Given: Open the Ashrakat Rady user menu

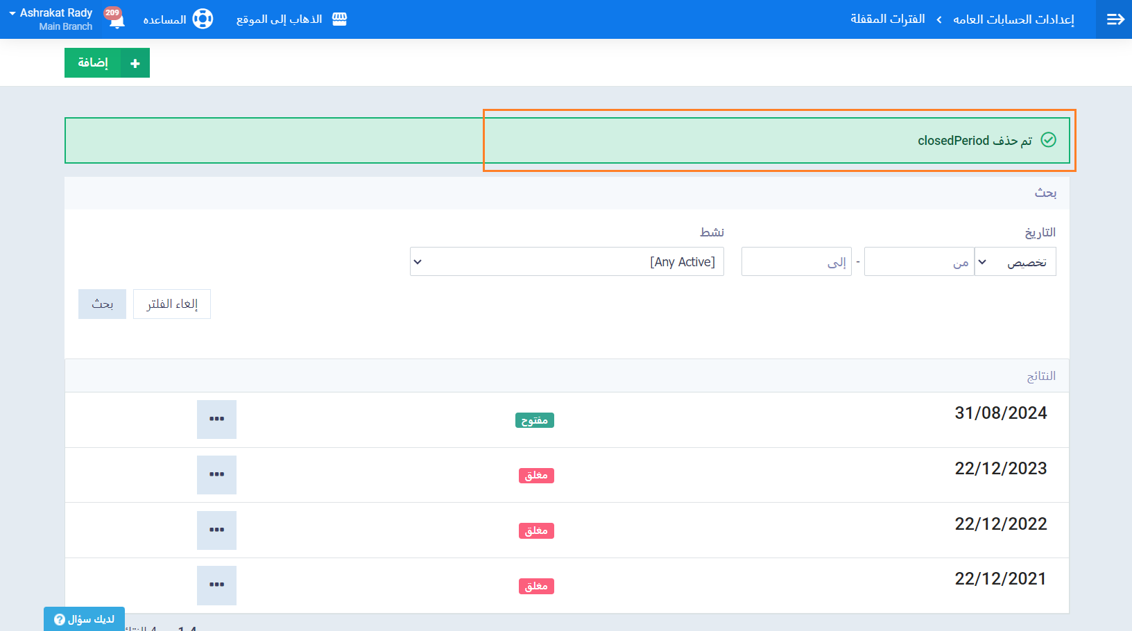Looking at the screenshot, I should [x=52, y=19].
